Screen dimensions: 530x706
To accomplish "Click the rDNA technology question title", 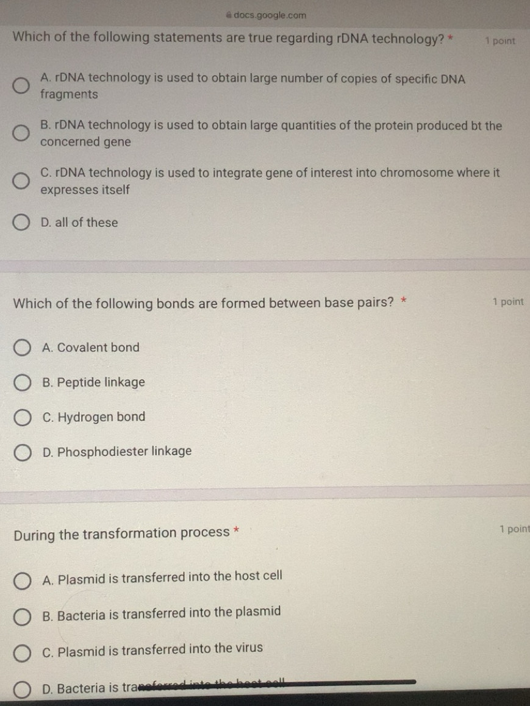I will tap(229, 39).
